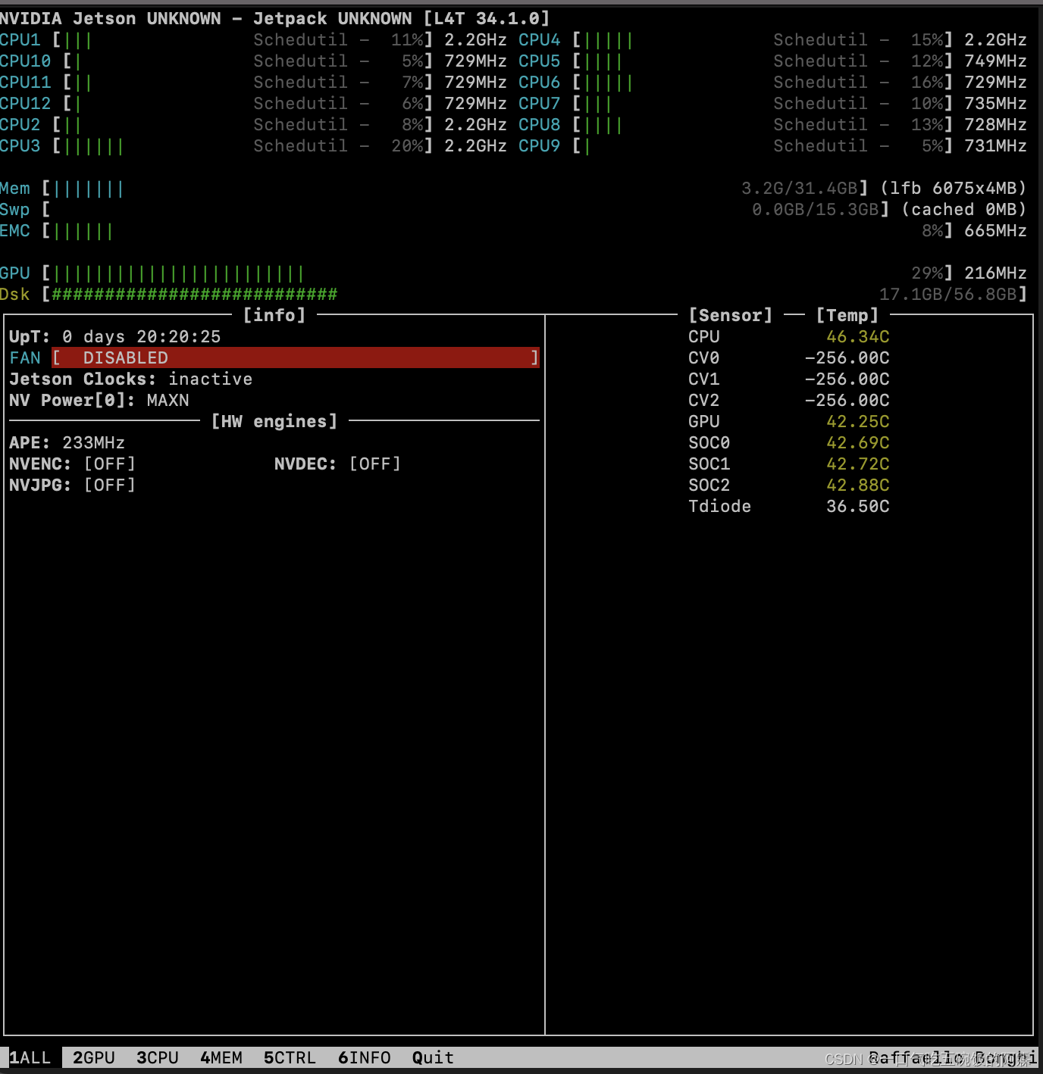
Task: Select the 5CTRL tab
Action: click(x=290, y=1057)
